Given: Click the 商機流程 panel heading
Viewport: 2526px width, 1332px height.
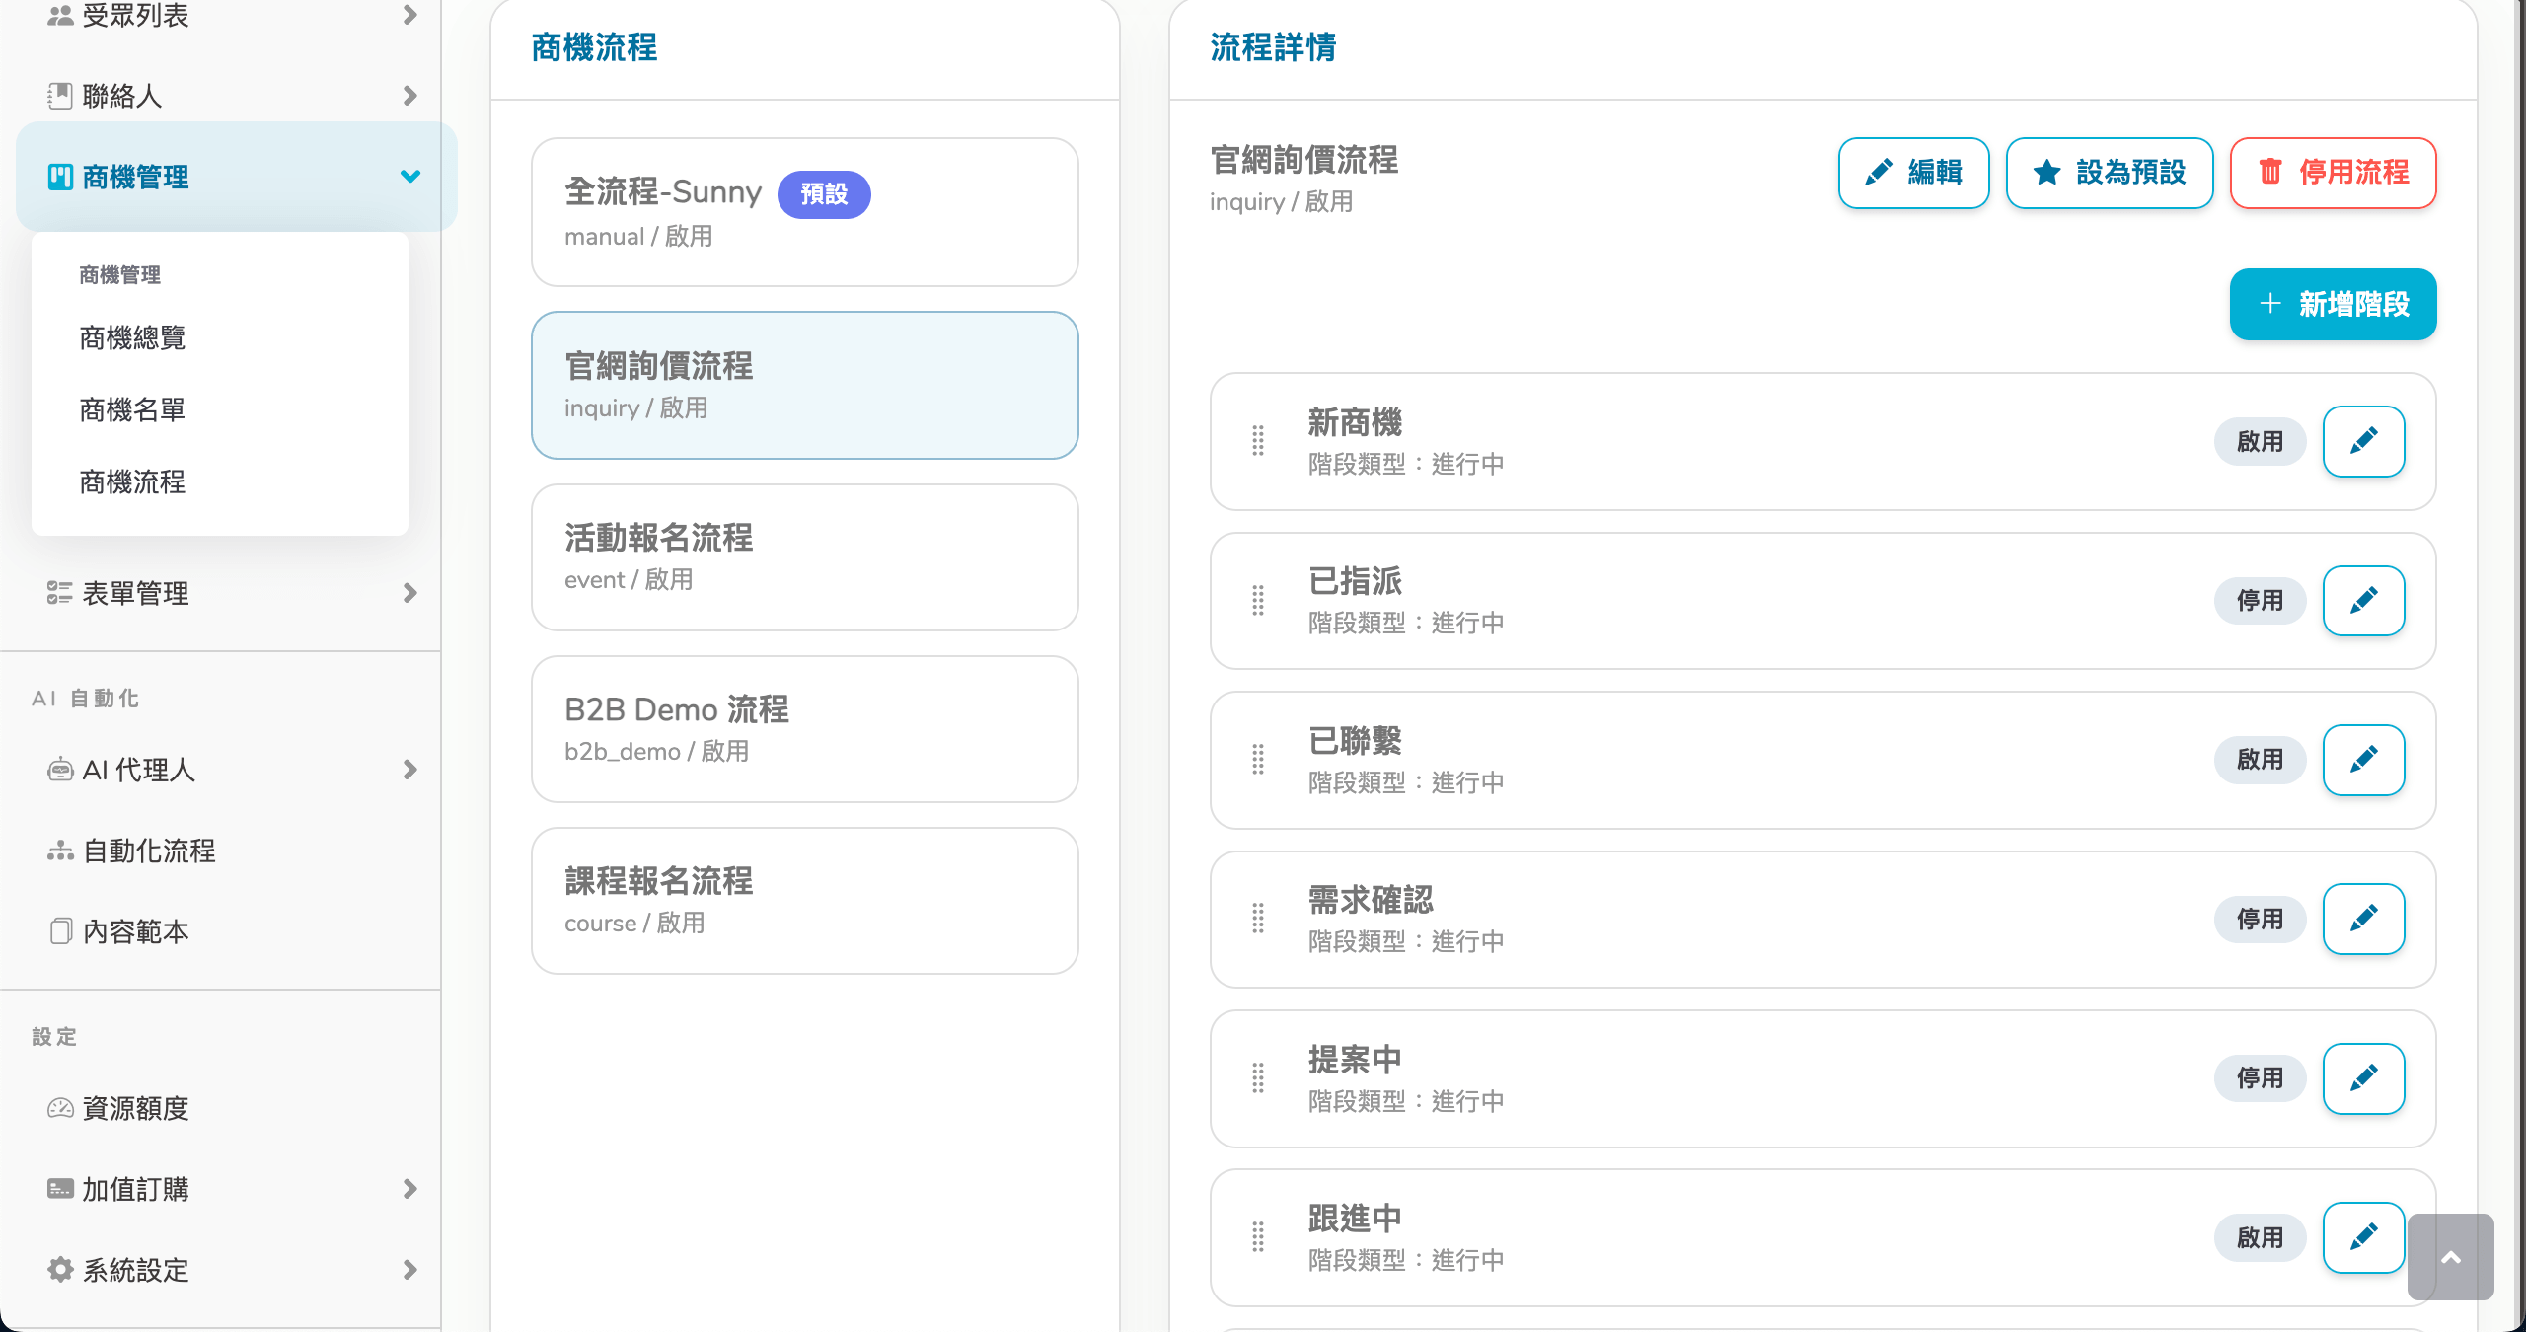Looking at the screenshot, I should [594, 47].
